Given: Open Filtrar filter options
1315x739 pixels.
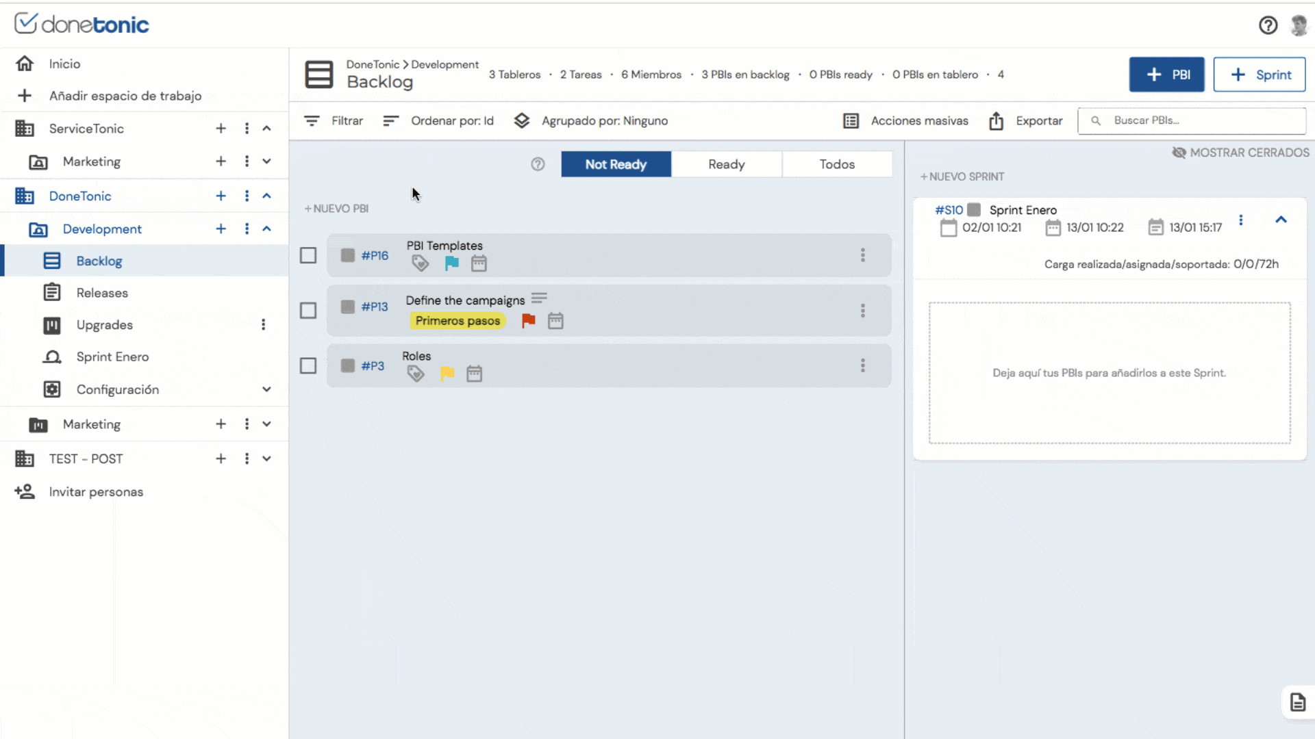Looking at the screenshot, I should click(333, 121).
